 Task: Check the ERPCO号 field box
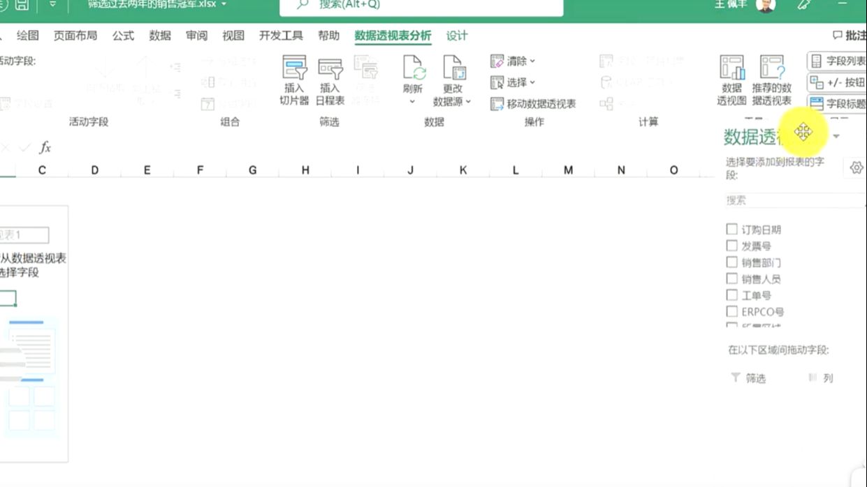click(731, 312)
